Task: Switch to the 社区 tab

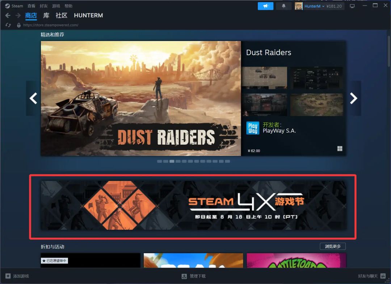Action: coord(62,16)
